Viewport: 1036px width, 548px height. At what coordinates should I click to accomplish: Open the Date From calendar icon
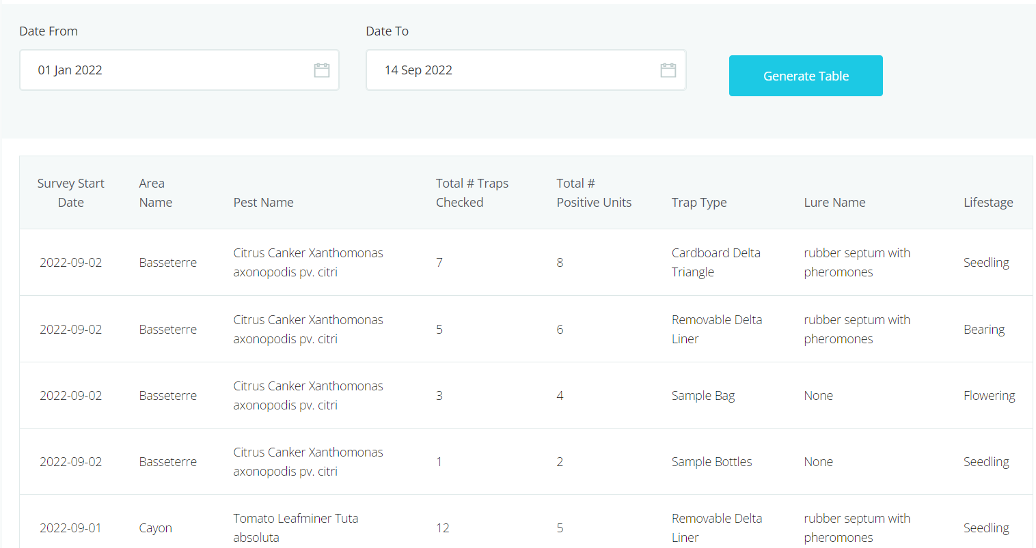pos(321,70)
